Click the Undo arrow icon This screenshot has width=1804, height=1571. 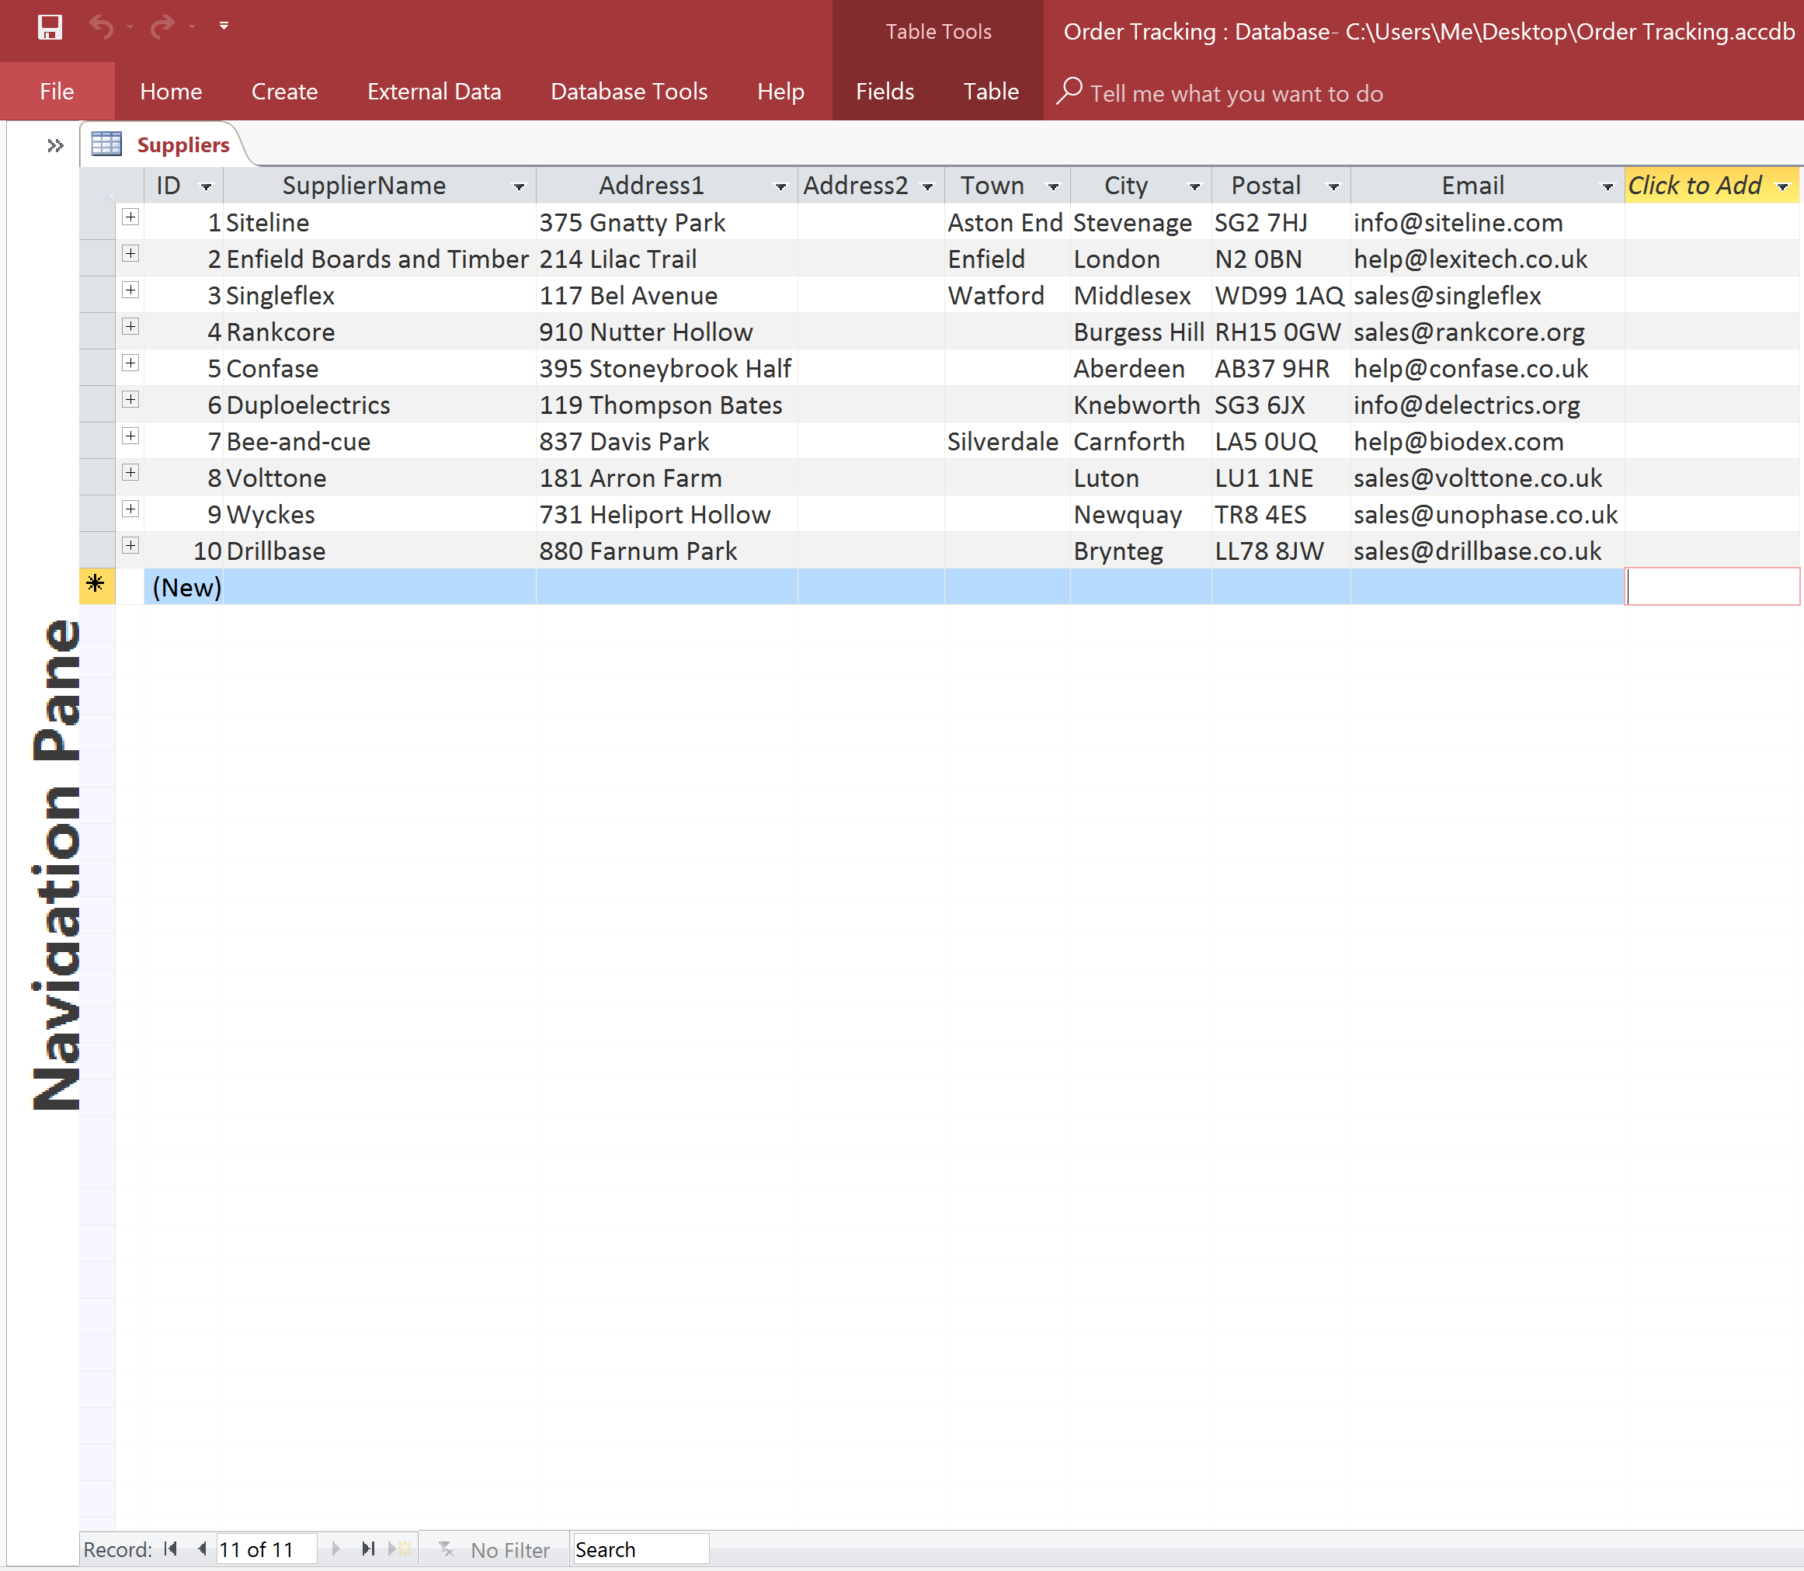click(x=101, y=27)
